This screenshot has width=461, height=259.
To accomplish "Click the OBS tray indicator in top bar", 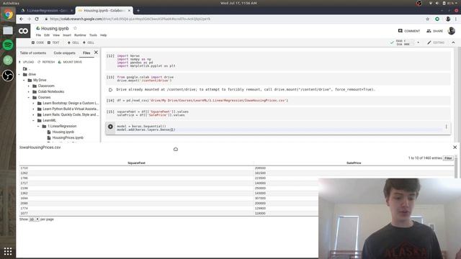I will click(x=419, y=3).
